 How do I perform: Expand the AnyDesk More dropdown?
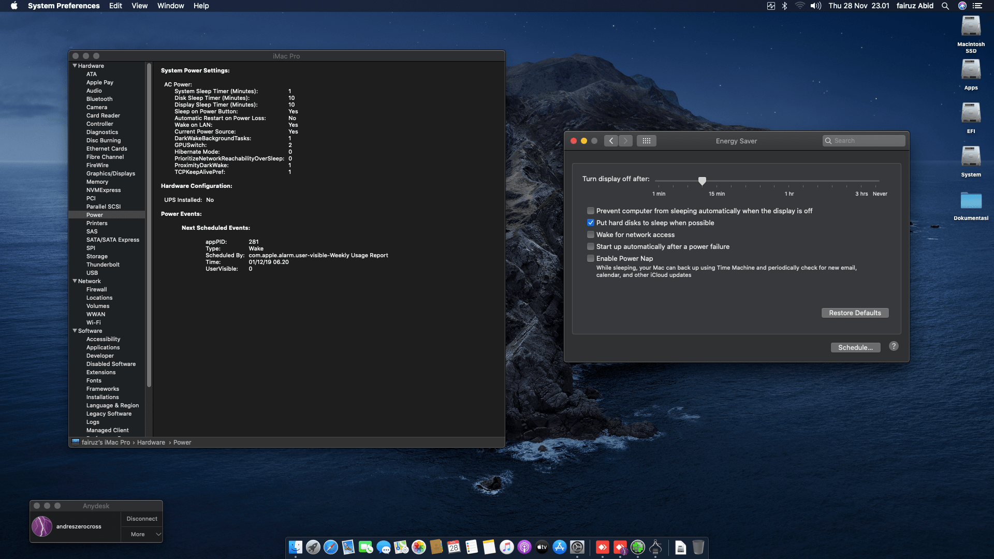pos(142,534)
